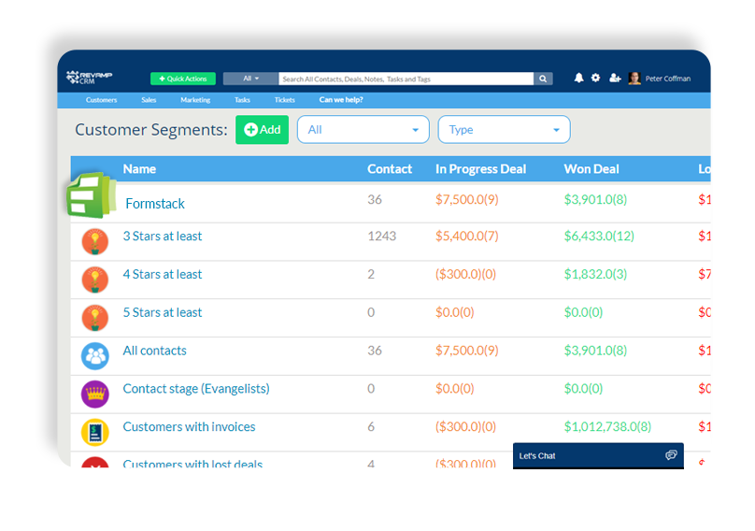
Task: Click 4 Stars at least contact count 2
Action: [371, 274]
